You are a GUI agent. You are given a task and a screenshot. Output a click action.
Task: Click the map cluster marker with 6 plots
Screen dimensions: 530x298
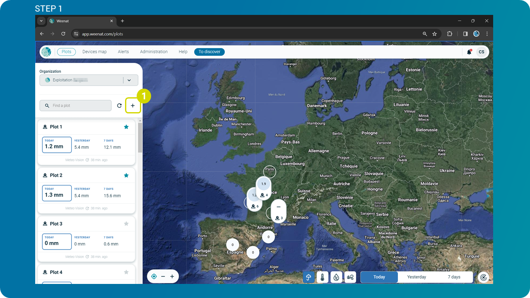click(x=255, y=199)
